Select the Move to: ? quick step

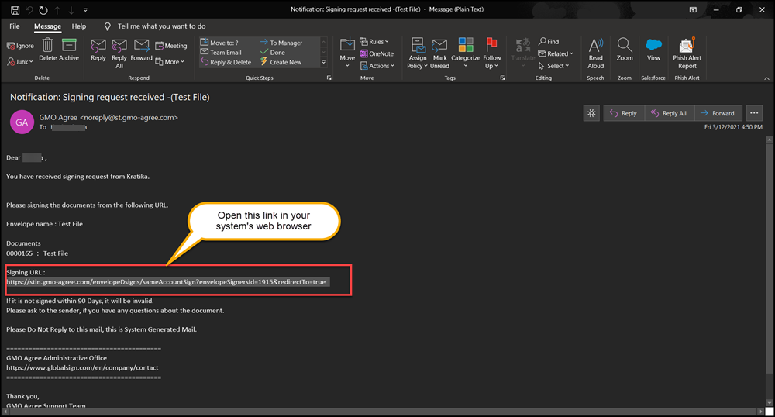[x=219, y=43]
